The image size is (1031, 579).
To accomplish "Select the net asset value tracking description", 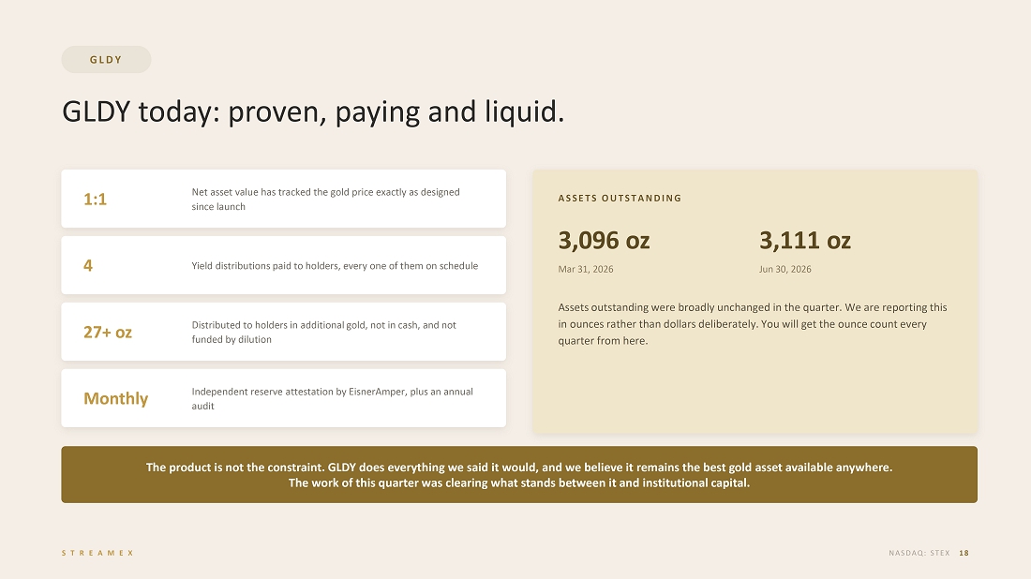I will click(x=325, y=200).
